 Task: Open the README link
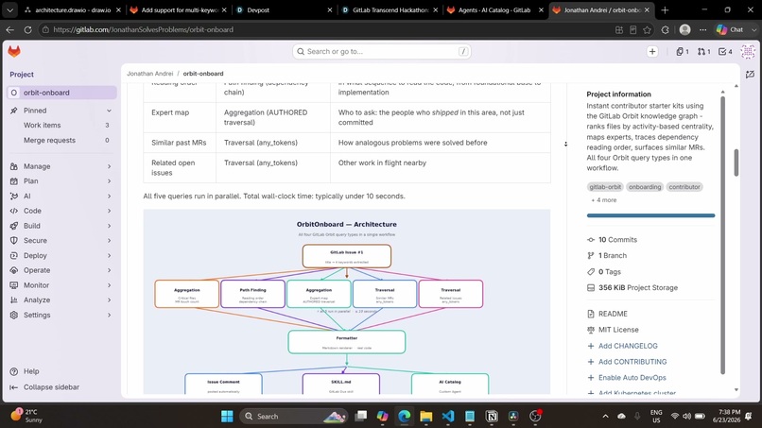(x=613, y=314)
